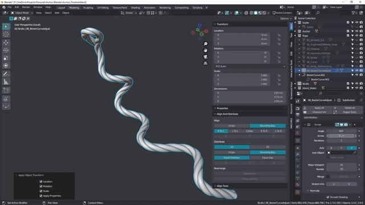Select the Transform tool
The height and width of the screenshot is (205, 365).
(x=6, y=65)
